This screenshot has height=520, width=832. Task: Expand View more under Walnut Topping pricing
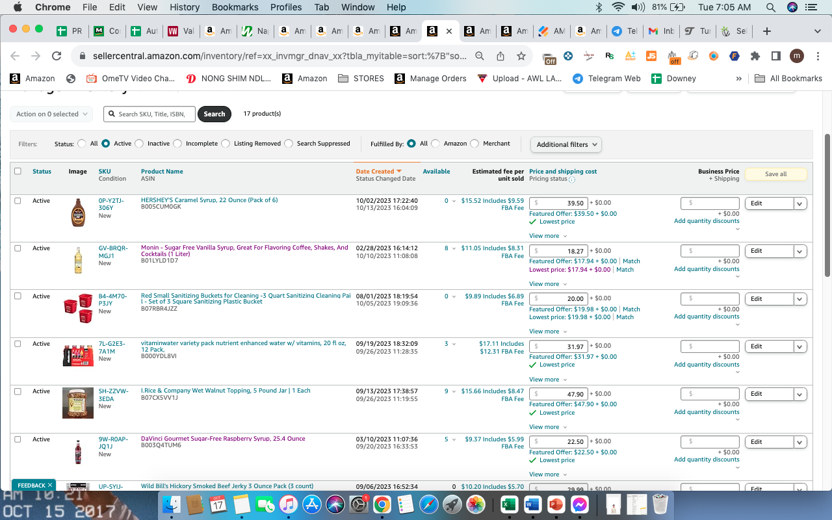tap(548, 427)
